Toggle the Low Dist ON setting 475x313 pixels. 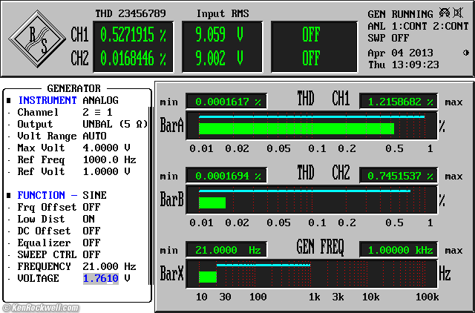[89, 219]
